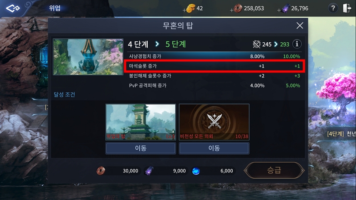Image resolution: width=356 pixels, height=200 pixels.
Task: Click the back arrow icon at top-left
Action: [x=13, y=8]
